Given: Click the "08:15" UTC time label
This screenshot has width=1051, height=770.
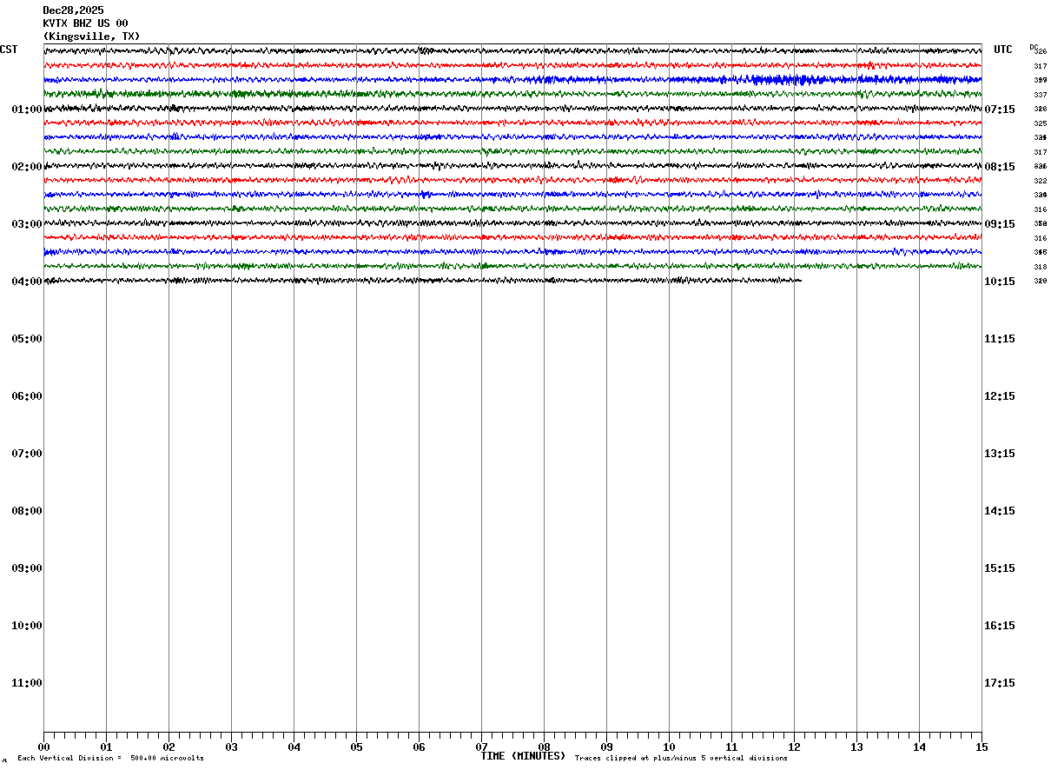Looking at the screenshot, I should point(1000,167).
